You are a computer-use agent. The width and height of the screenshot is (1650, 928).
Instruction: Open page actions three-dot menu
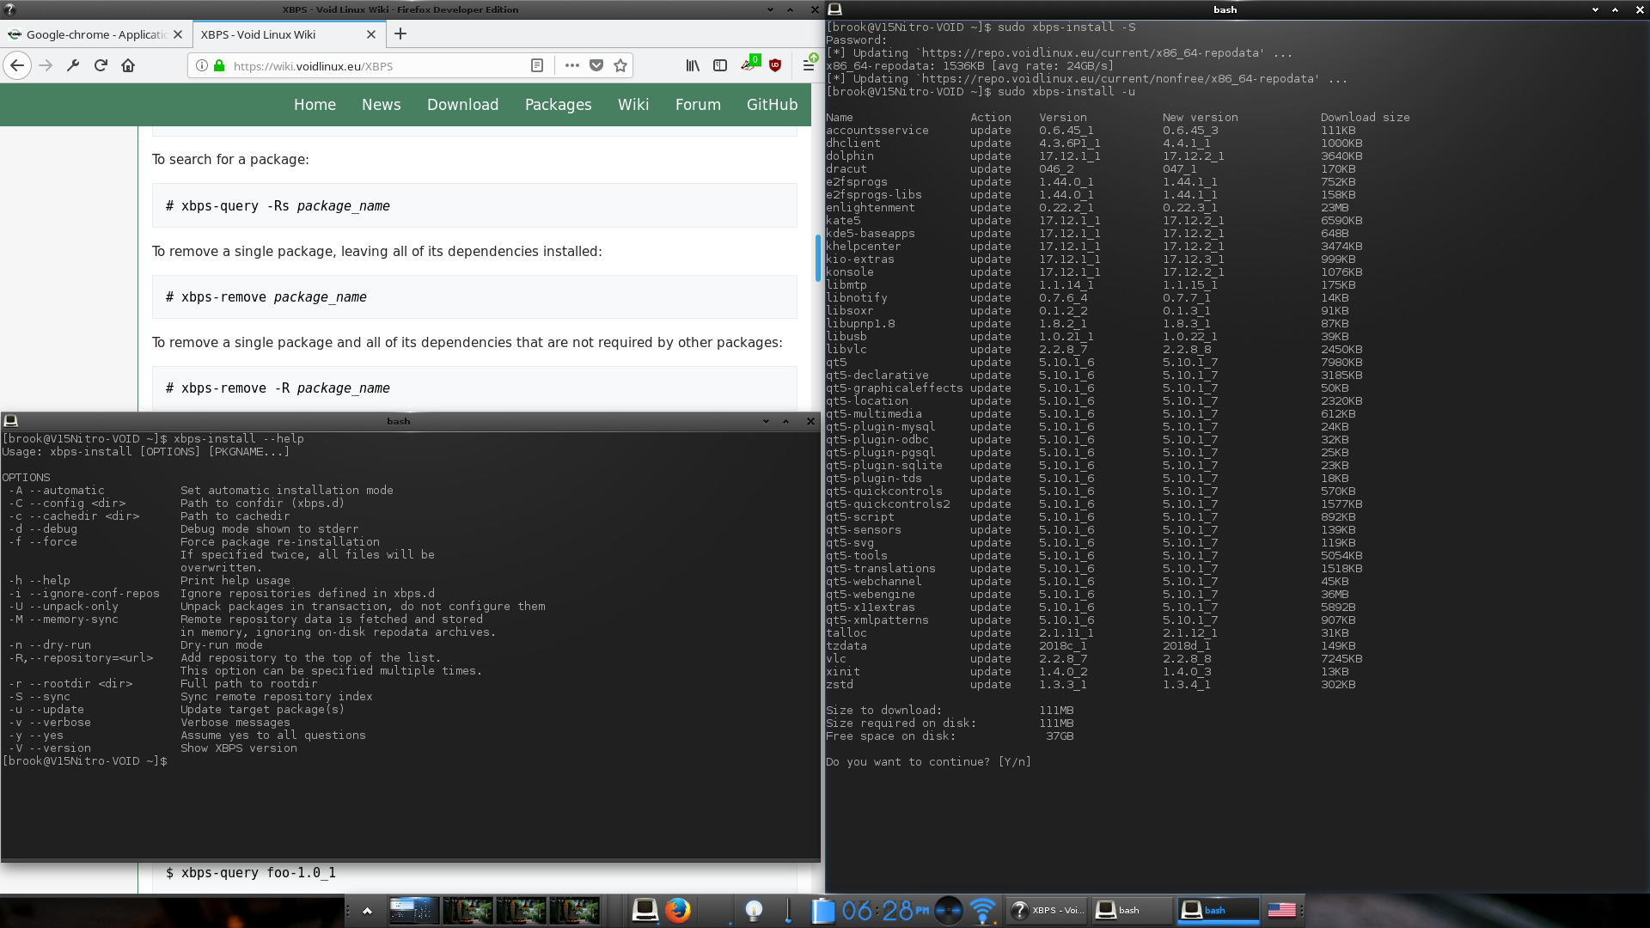572,65
